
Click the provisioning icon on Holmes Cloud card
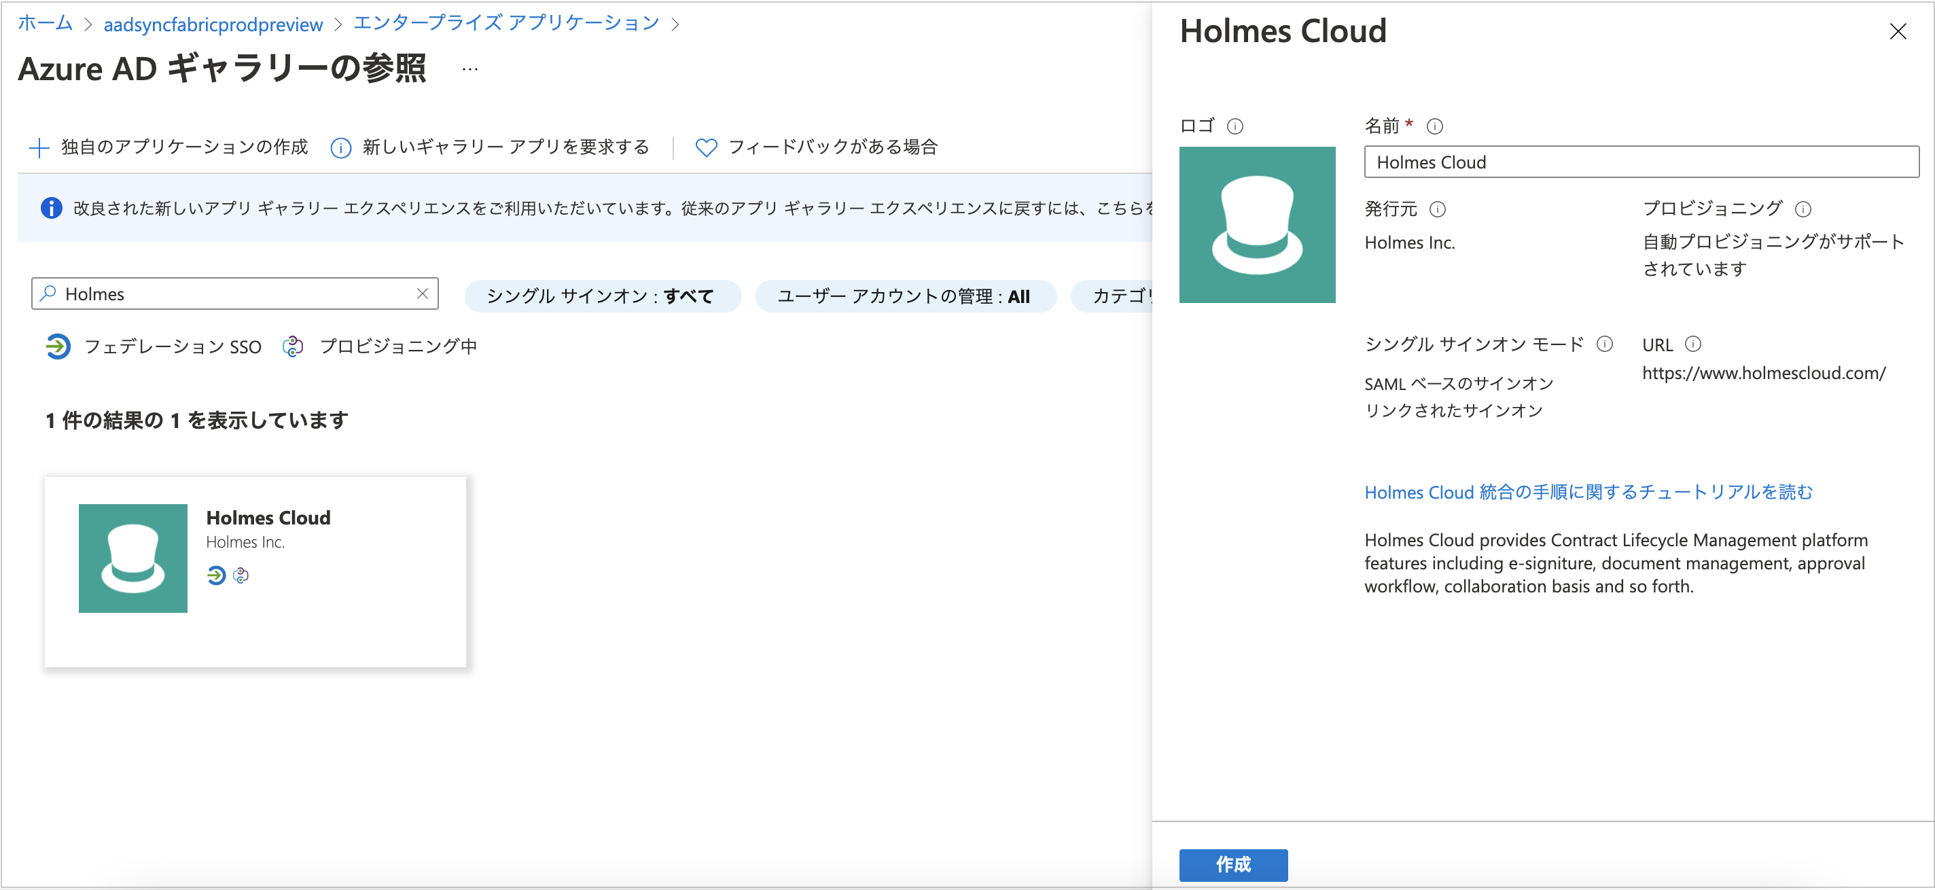pos(241,575)
